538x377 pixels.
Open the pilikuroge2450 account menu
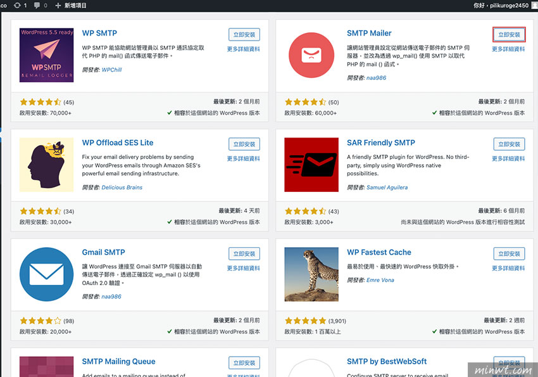point(504,6)
